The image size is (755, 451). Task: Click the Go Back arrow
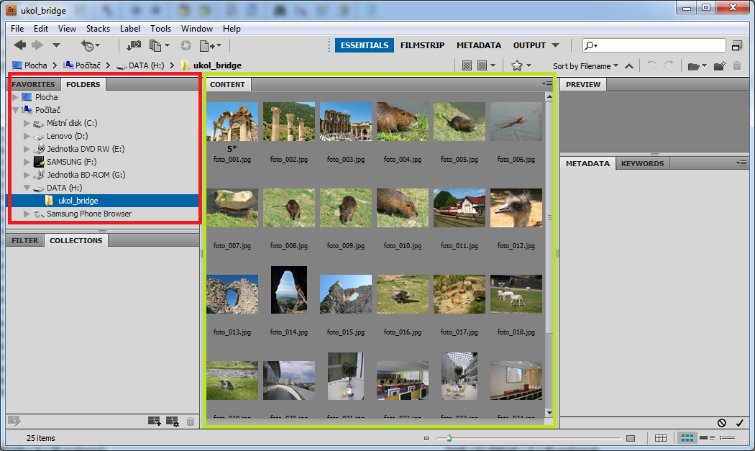coord(19,45)
